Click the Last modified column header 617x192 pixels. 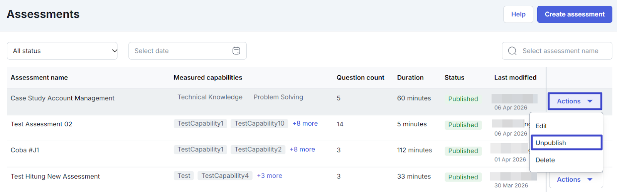tap(515, 78)
